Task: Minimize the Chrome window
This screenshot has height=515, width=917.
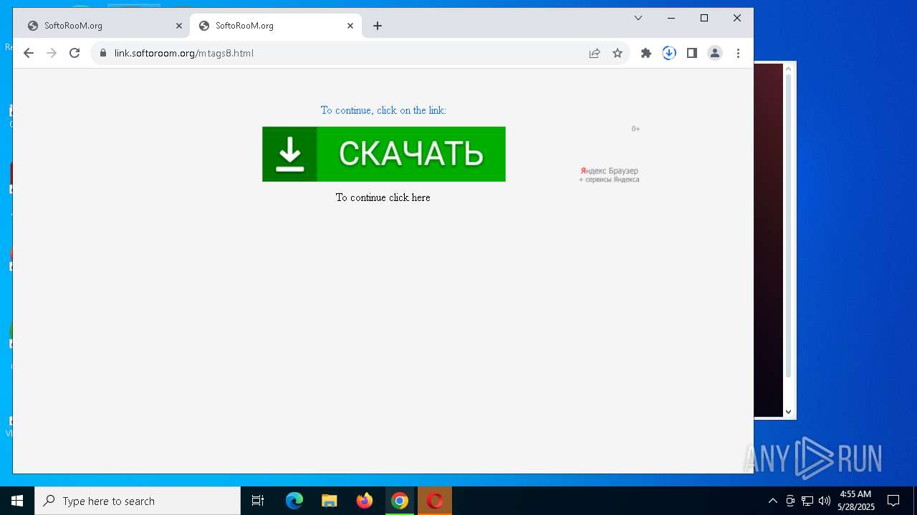Action: coord(671,18)
